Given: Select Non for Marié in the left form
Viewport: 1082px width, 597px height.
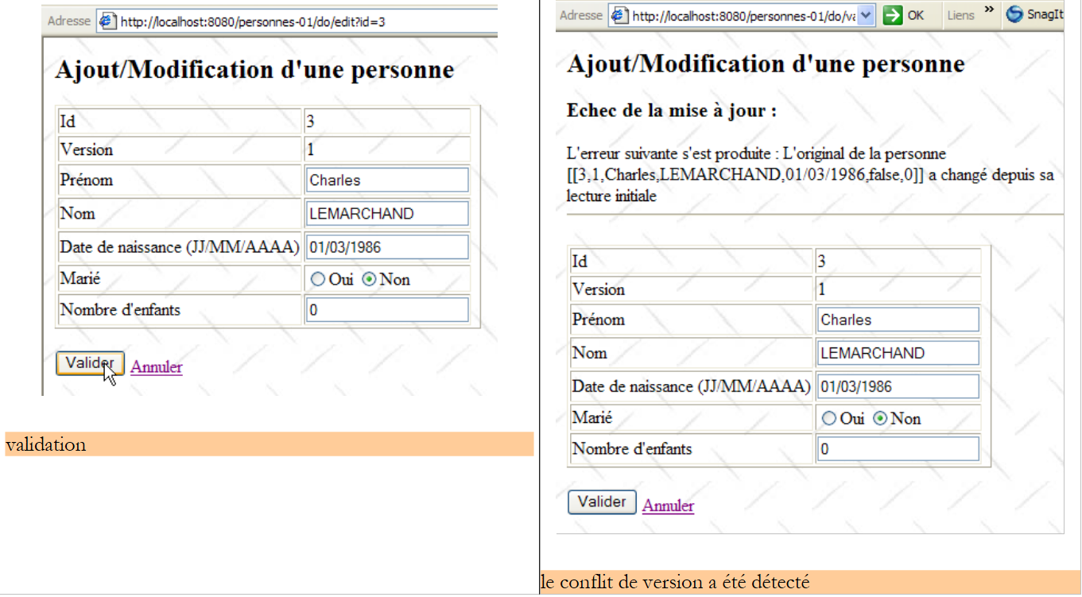Looking at the screenshot, I should click(x=370, y=280).
